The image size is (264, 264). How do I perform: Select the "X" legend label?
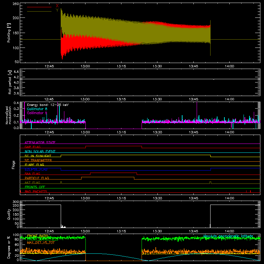57,6
